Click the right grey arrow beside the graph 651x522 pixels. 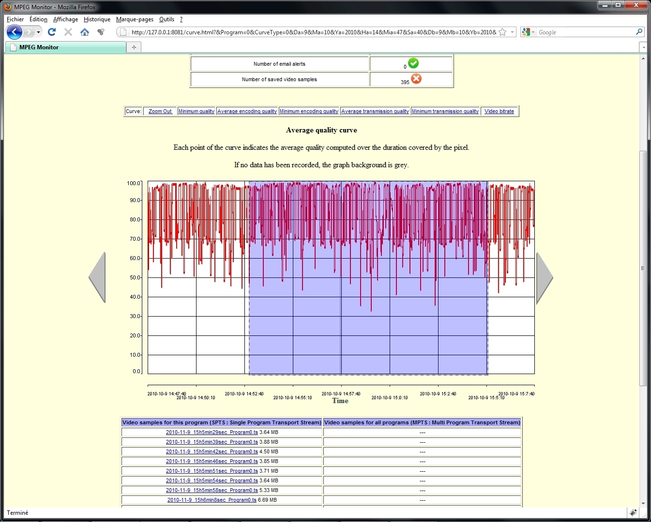(x=544, y=277)
